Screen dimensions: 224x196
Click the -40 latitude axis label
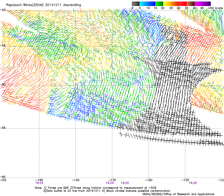tap(3, 10)
